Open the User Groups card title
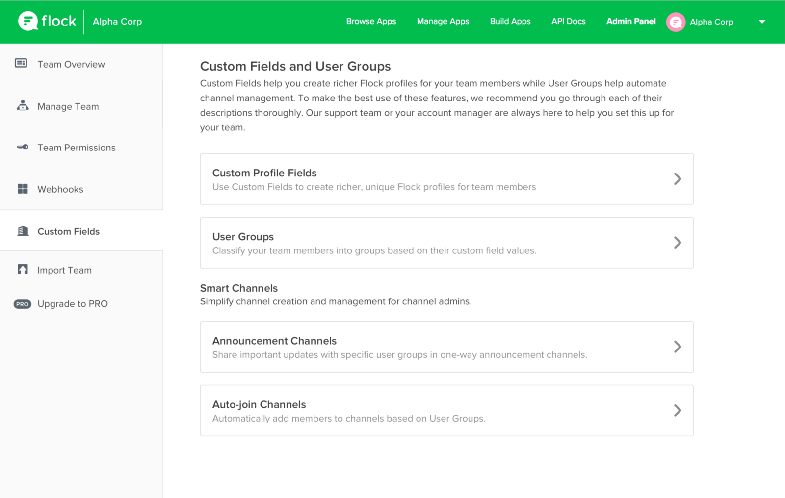 (243, 237)
